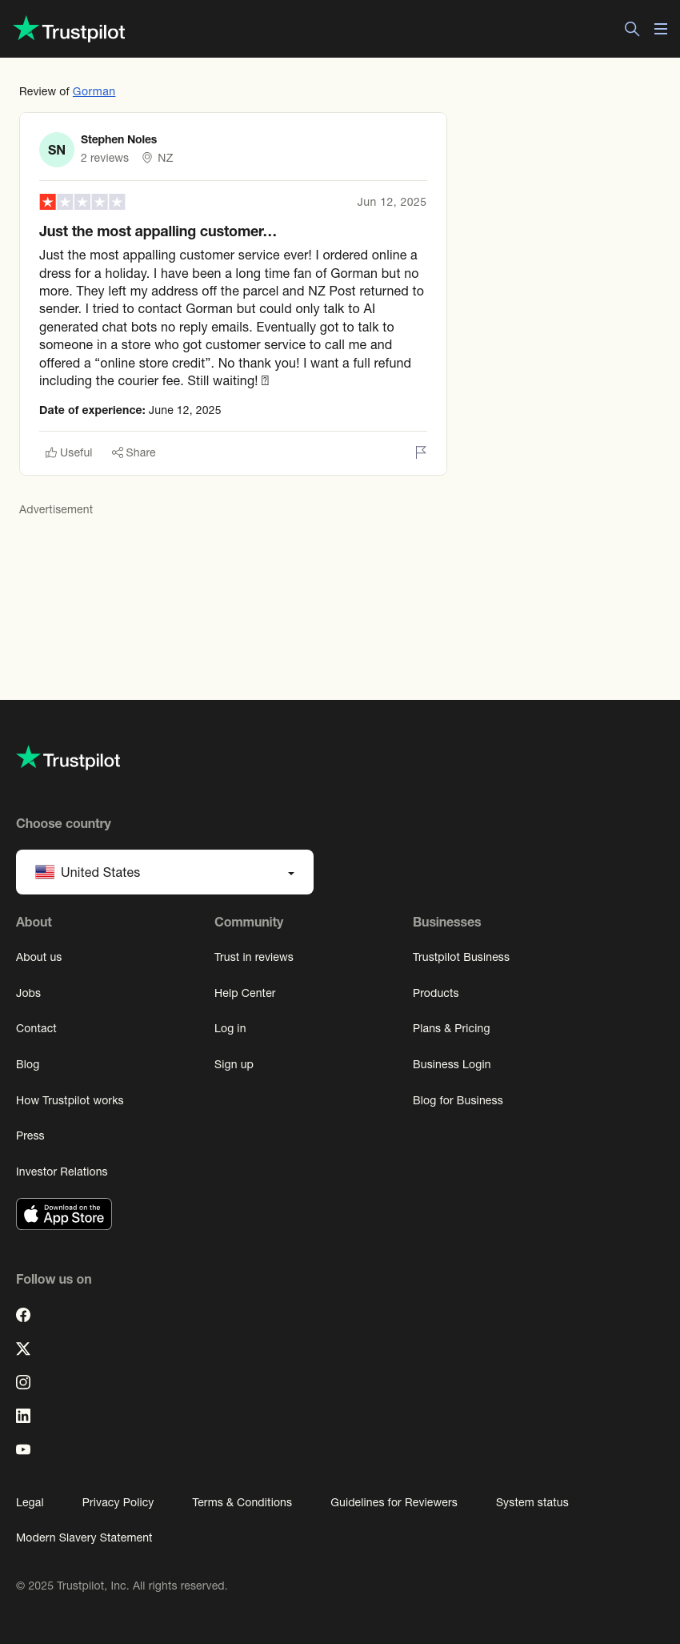Open Trustpilot's LinkedIn icon

[23, 1416]
